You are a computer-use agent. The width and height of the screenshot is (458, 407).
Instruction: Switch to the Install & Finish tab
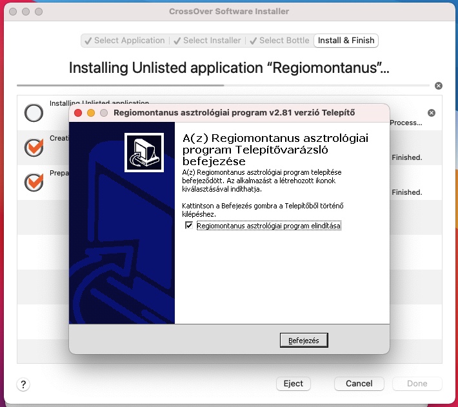tap(346, 40)
